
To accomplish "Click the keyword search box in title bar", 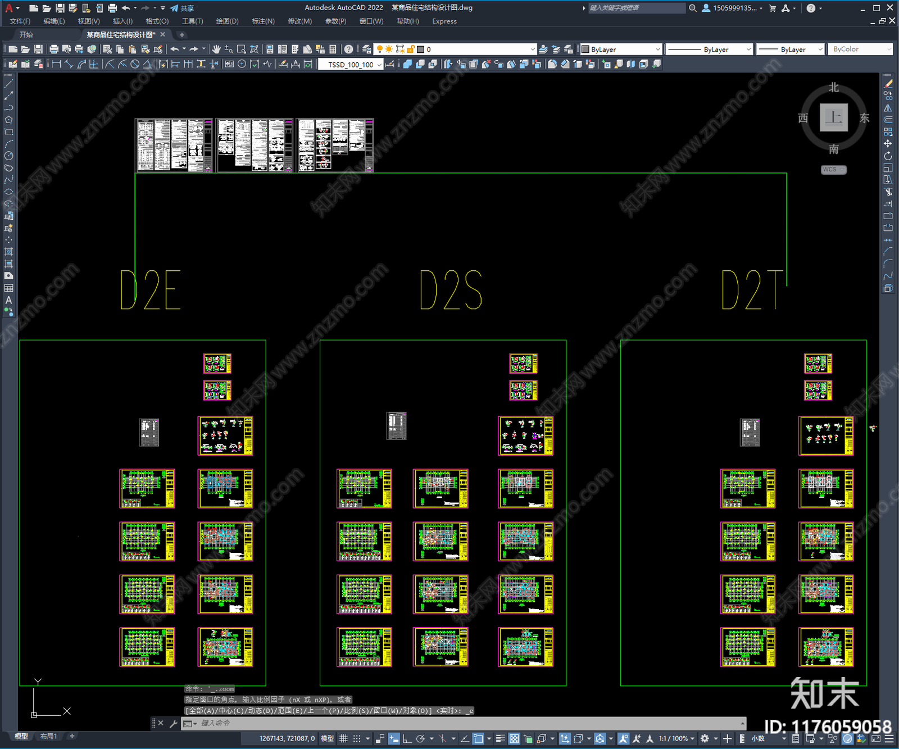I will (x=636, y=8).
